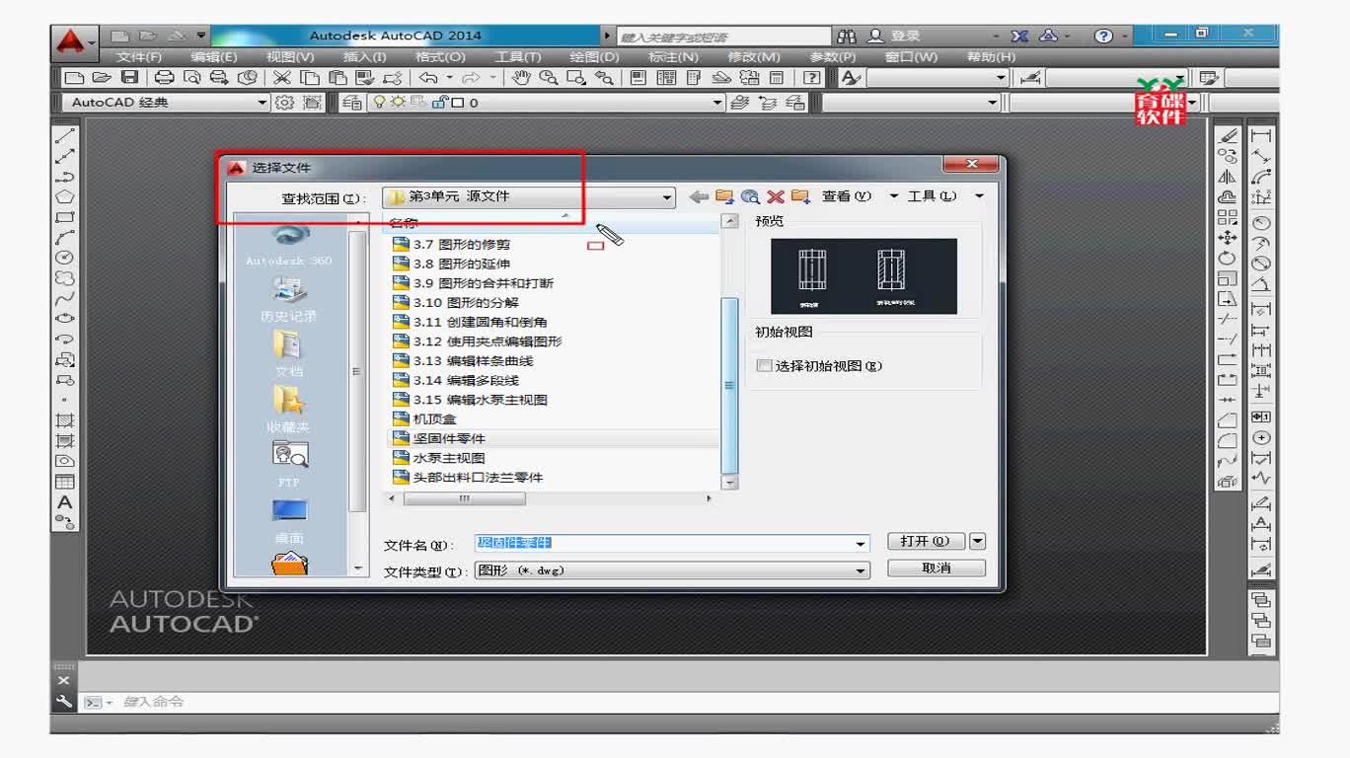Click the Delete icon in the file dialog

pyautogui.click(x=775, y=196)
